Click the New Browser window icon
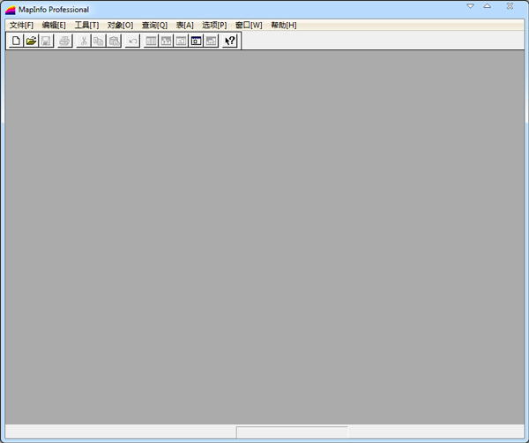This screenshot has width=529, height=443. click(151, 41)
